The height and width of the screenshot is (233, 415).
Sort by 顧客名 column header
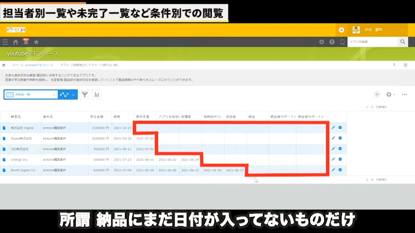(16, 116)
